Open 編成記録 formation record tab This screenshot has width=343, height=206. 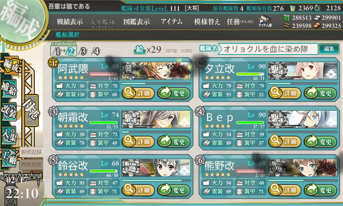click(31, 152)
